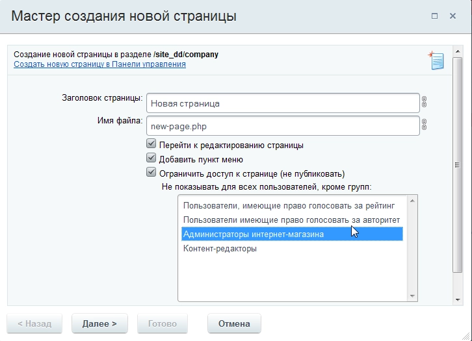This screenshot has height=341, width=472.
Task: Select 'Администраторы интернет-магазина' list item
Action: click(254, 234)
